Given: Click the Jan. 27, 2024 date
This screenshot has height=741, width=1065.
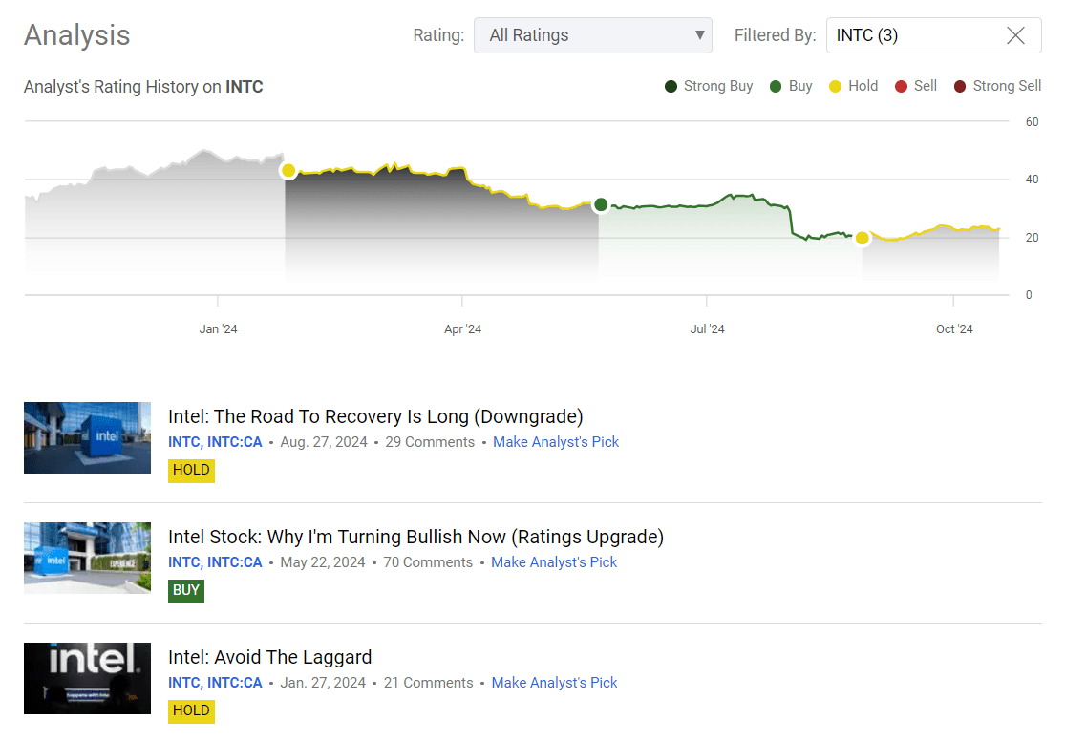Looking at the screenshot, I should (x=323, y=683).
